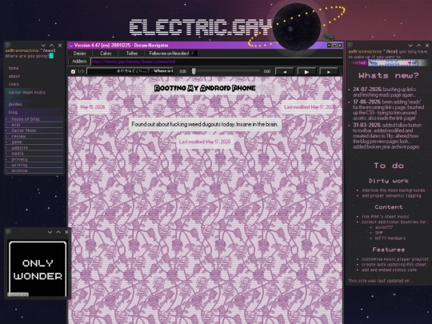Collapse the Only Wonder widget with down chevron
The width and height of the screenshot is (432, 324).
tap(50, 232)
